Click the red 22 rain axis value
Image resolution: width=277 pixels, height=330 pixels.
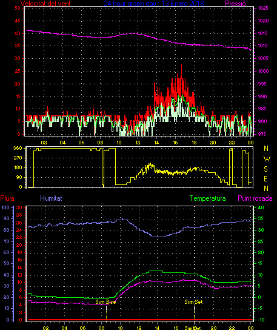[x=19, y=238]
